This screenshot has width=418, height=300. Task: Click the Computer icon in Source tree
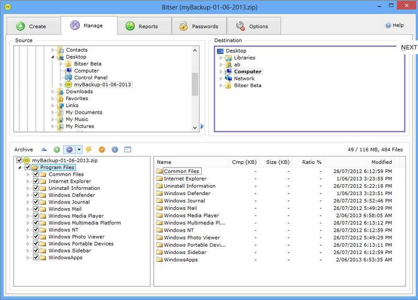tap(68, 70)
